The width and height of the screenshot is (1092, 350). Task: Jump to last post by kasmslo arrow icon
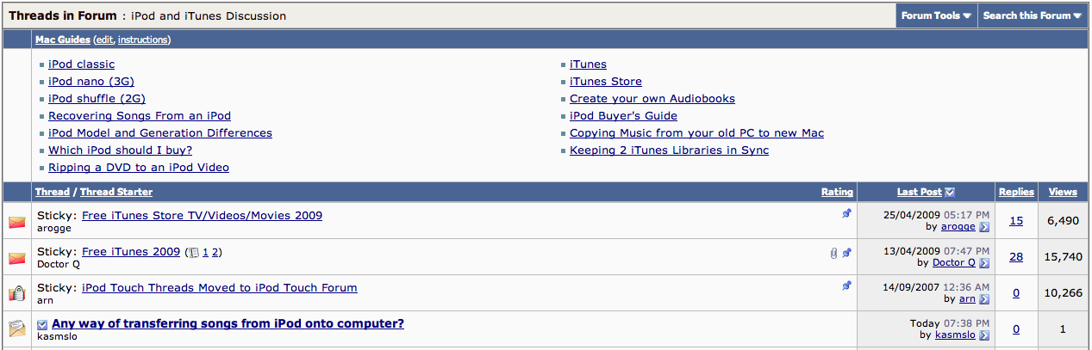(x=984, y=335)
